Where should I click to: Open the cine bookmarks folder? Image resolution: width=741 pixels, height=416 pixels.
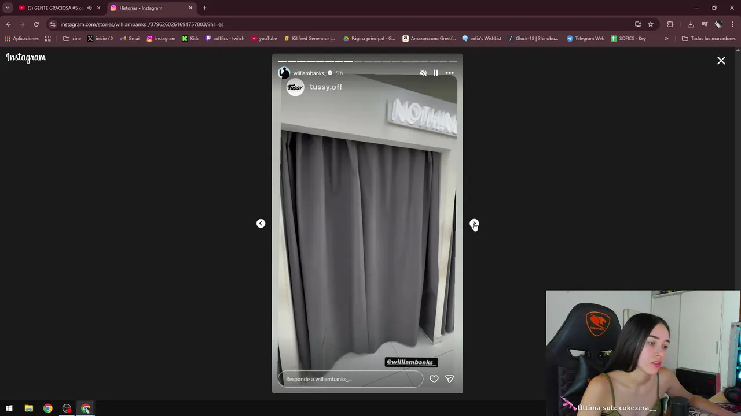[x=72, y=39]
